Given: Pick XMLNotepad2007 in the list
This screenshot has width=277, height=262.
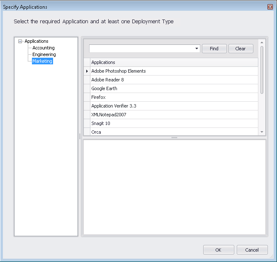Looking at the screenshot, I should [x=109, y=115].
